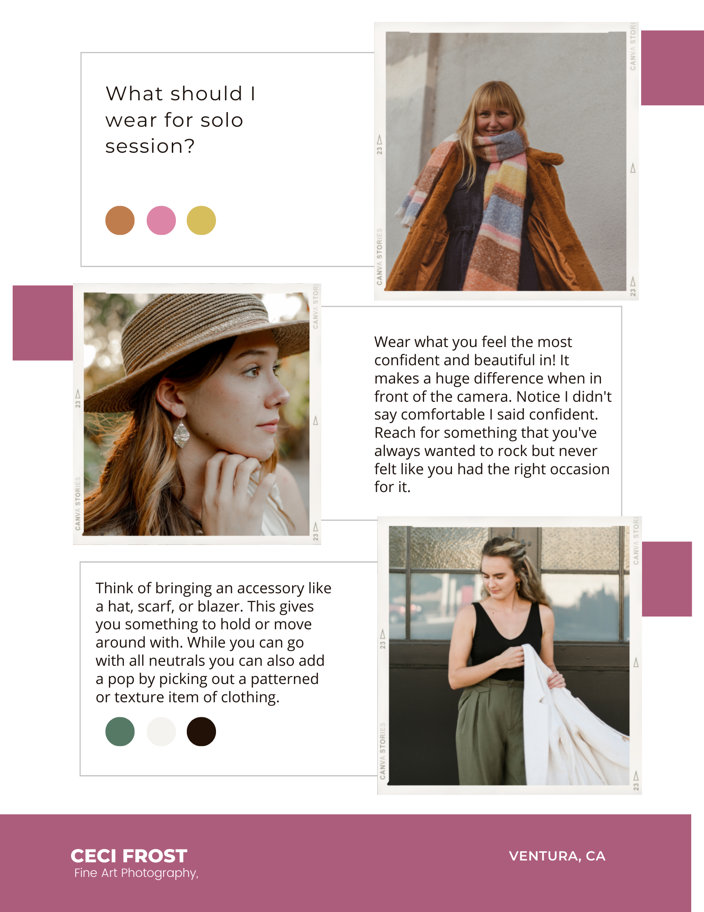This screenshot has width=704, height=912.
Task: Click the VENTURA, CA location text
Action: 557,856
